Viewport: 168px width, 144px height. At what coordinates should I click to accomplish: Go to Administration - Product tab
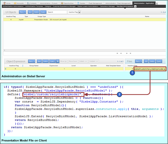click(49, 3)
